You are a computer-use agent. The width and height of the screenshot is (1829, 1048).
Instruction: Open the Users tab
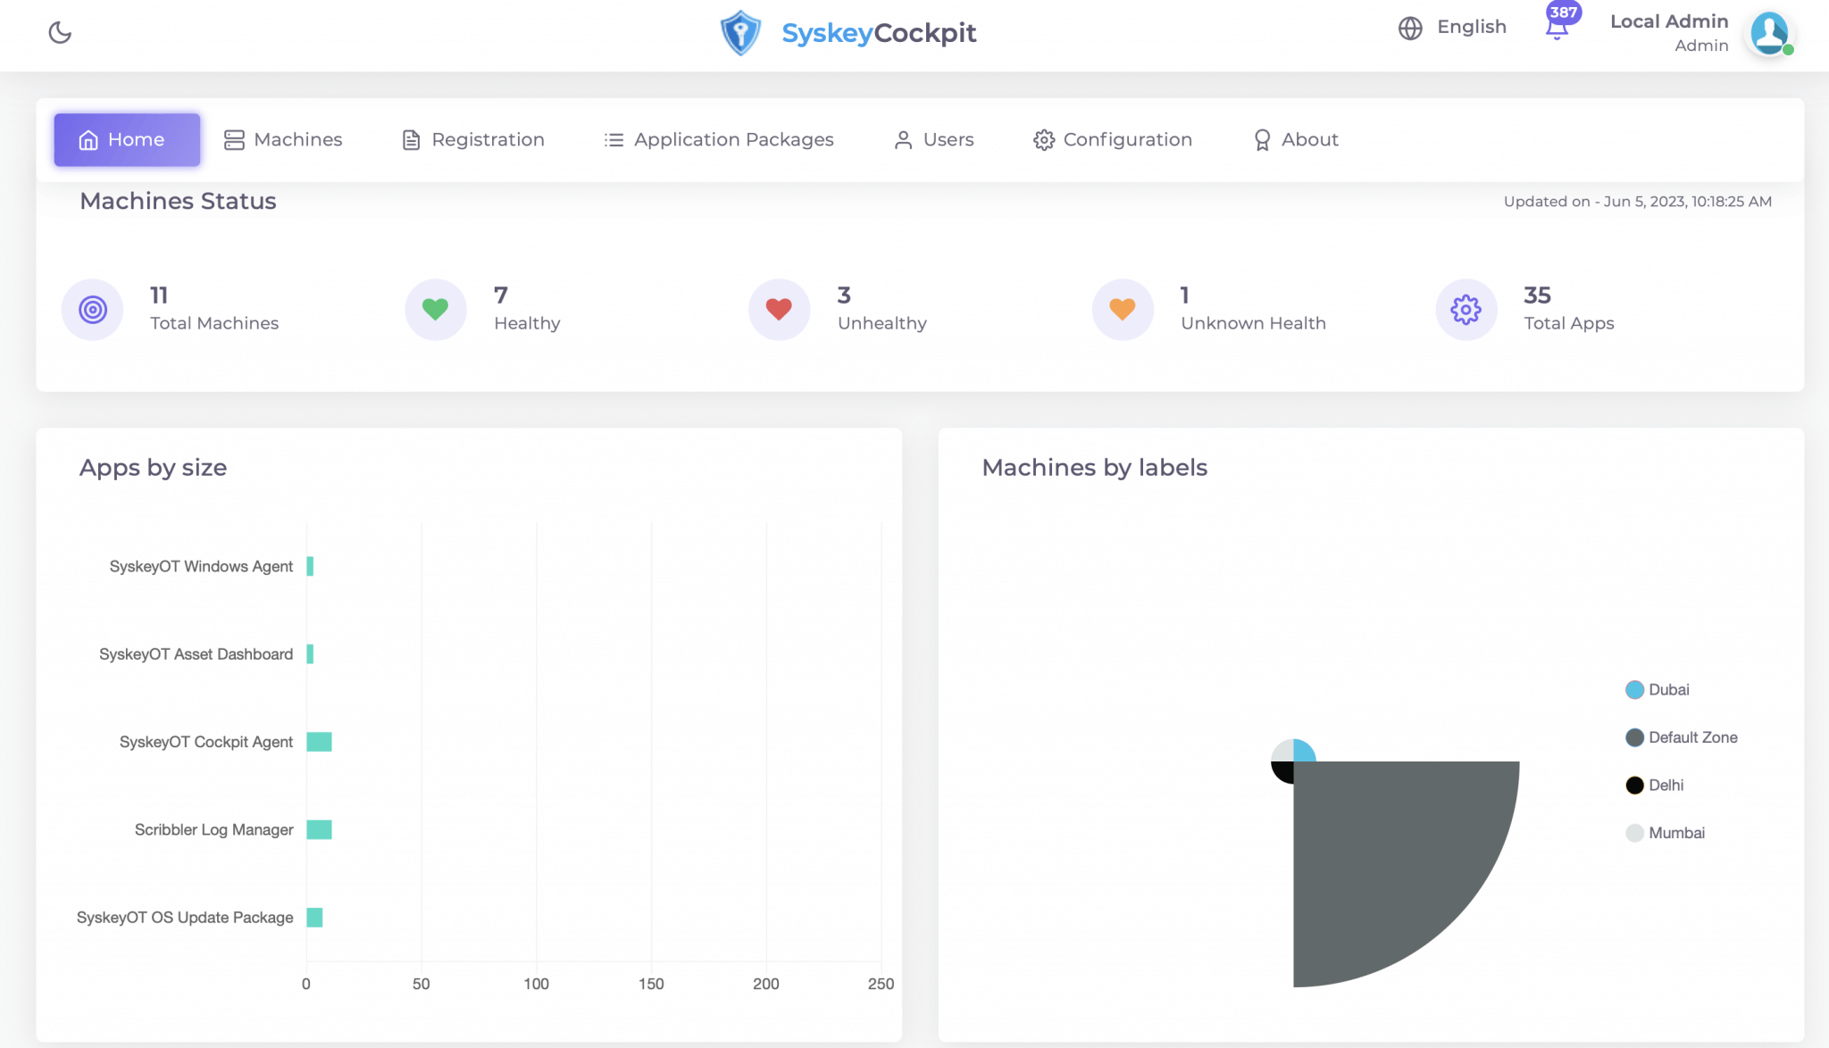(934, 139)
